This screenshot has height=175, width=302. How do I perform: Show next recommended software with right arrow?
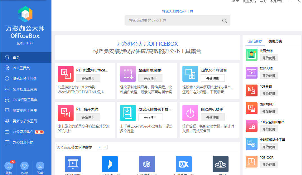tap(105, 147)
